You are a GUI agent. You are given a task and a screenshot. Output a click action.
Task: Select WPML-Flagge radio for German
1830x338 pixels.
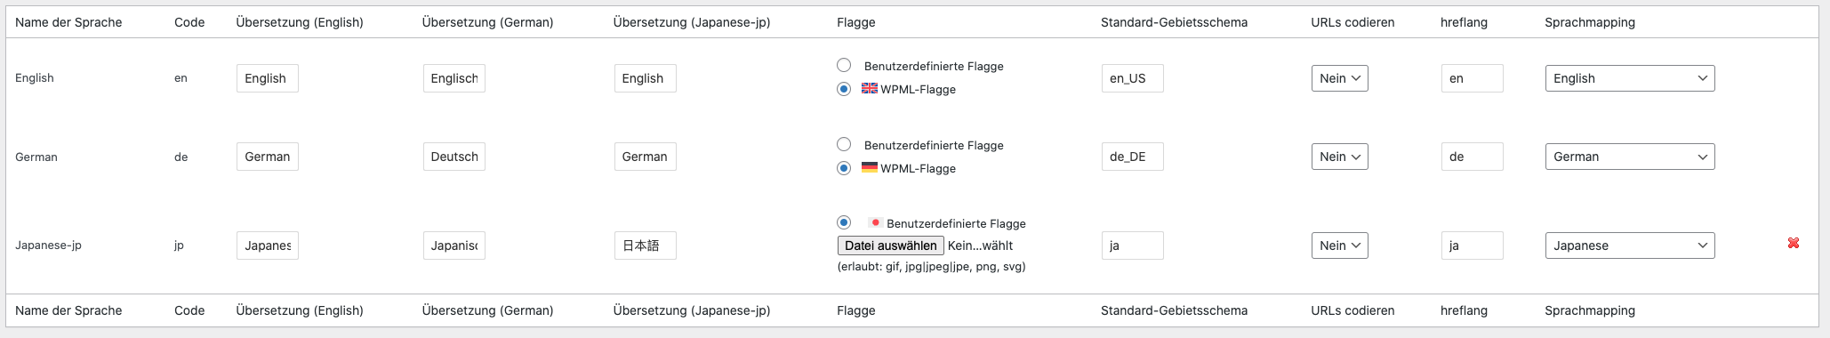pos(844,168)
